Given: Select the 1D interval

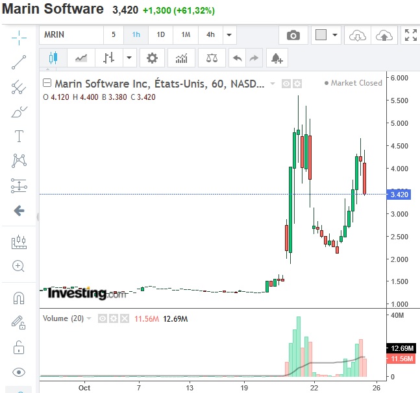Looking at the screenshot, I should click(161, 35).
